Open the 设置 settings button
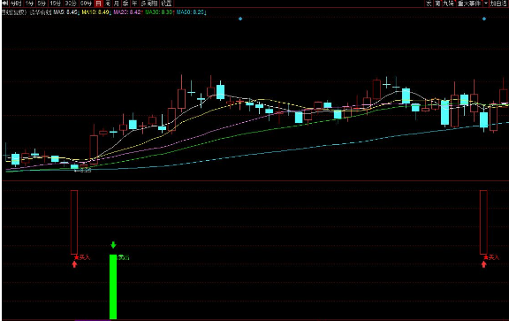The height and width of the screenshot is (321, 509). (166, 4)
